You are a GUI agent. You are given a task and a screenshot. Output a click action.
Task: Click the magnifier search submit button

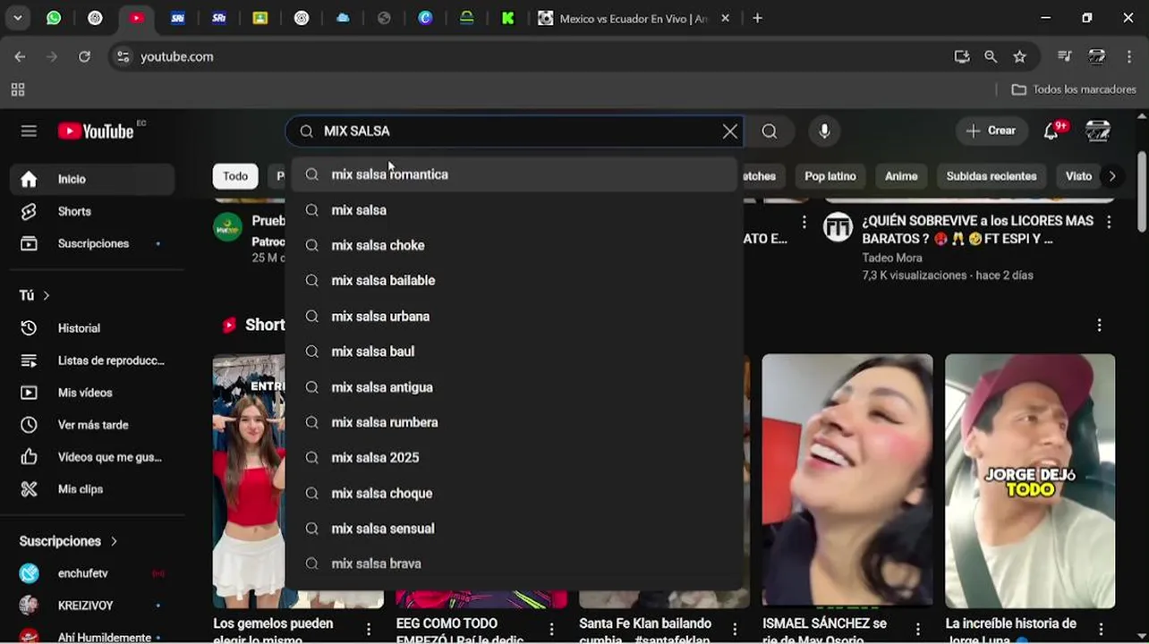(x=770, y=131)
